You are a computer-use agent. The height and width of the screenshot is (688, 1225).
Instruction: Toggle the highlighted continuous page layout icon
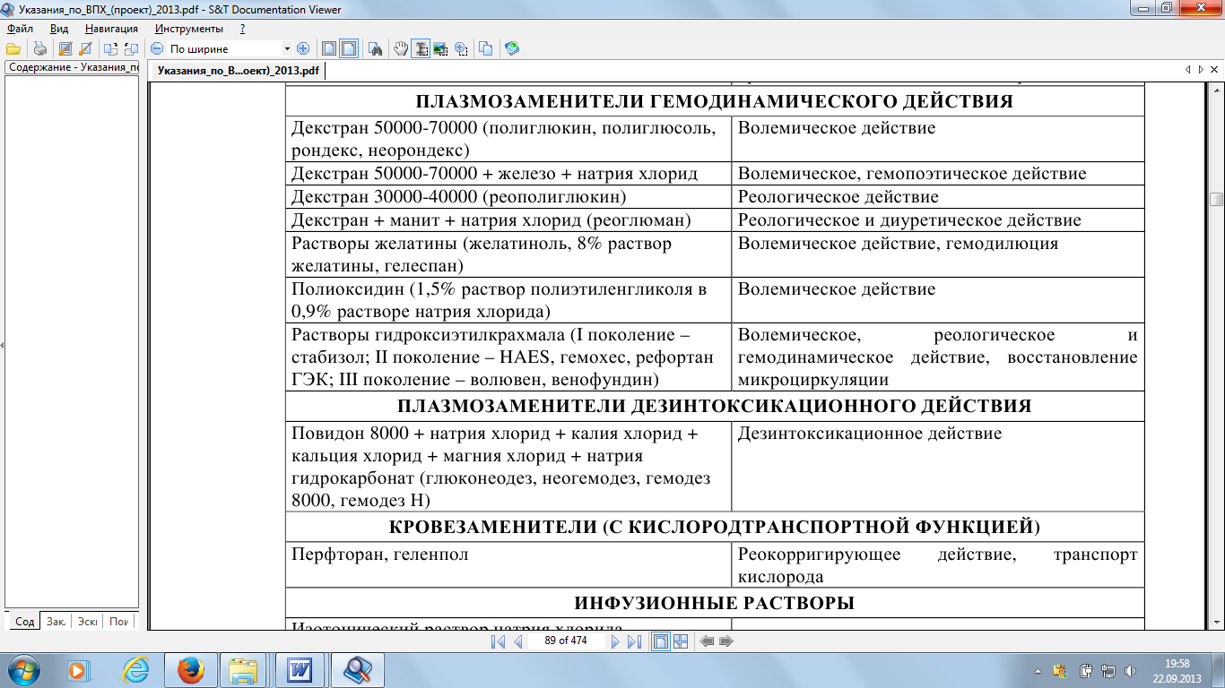point(349,48)
